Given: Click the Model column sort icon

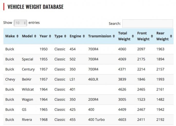Looking at the screenshot, I should point(35,36).
